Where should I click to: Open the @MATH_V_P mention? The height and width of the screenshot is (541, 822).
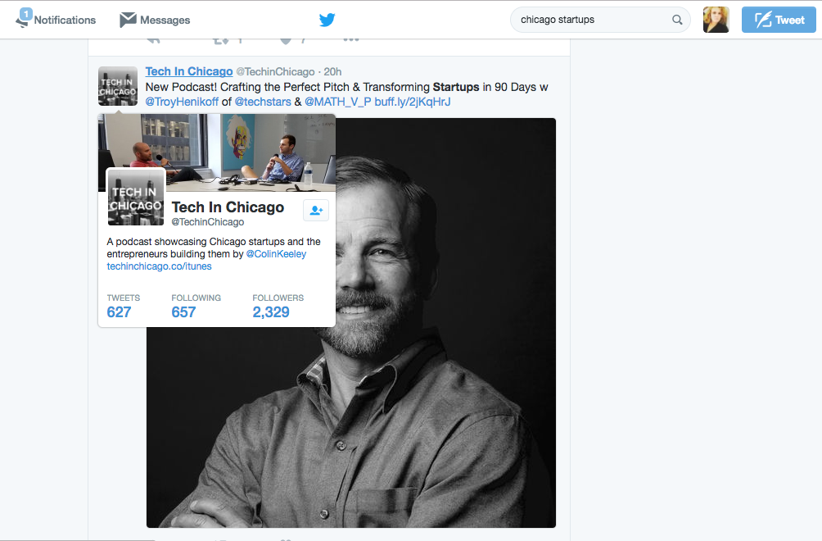coord(337,102)
